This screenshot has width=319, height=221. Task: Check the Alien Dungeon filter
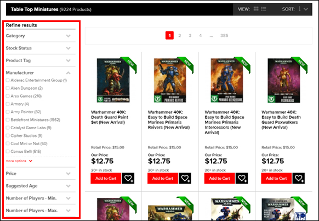tap(8, 88)
